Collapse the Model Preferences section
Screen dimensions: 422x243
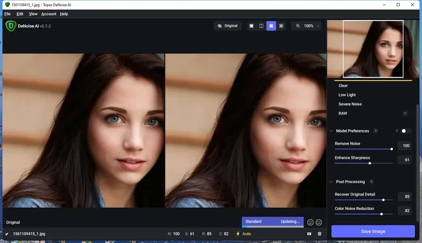click(x=331, y=131)
